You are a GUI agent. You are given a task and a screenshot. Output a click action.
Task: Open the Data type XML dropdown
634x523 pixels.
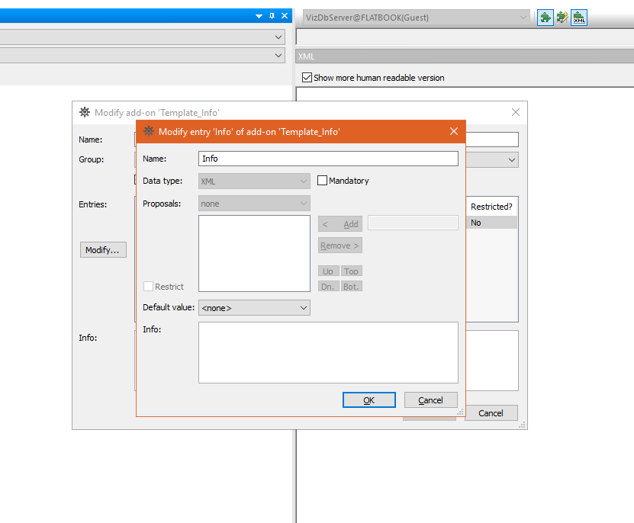coord(254,181)
